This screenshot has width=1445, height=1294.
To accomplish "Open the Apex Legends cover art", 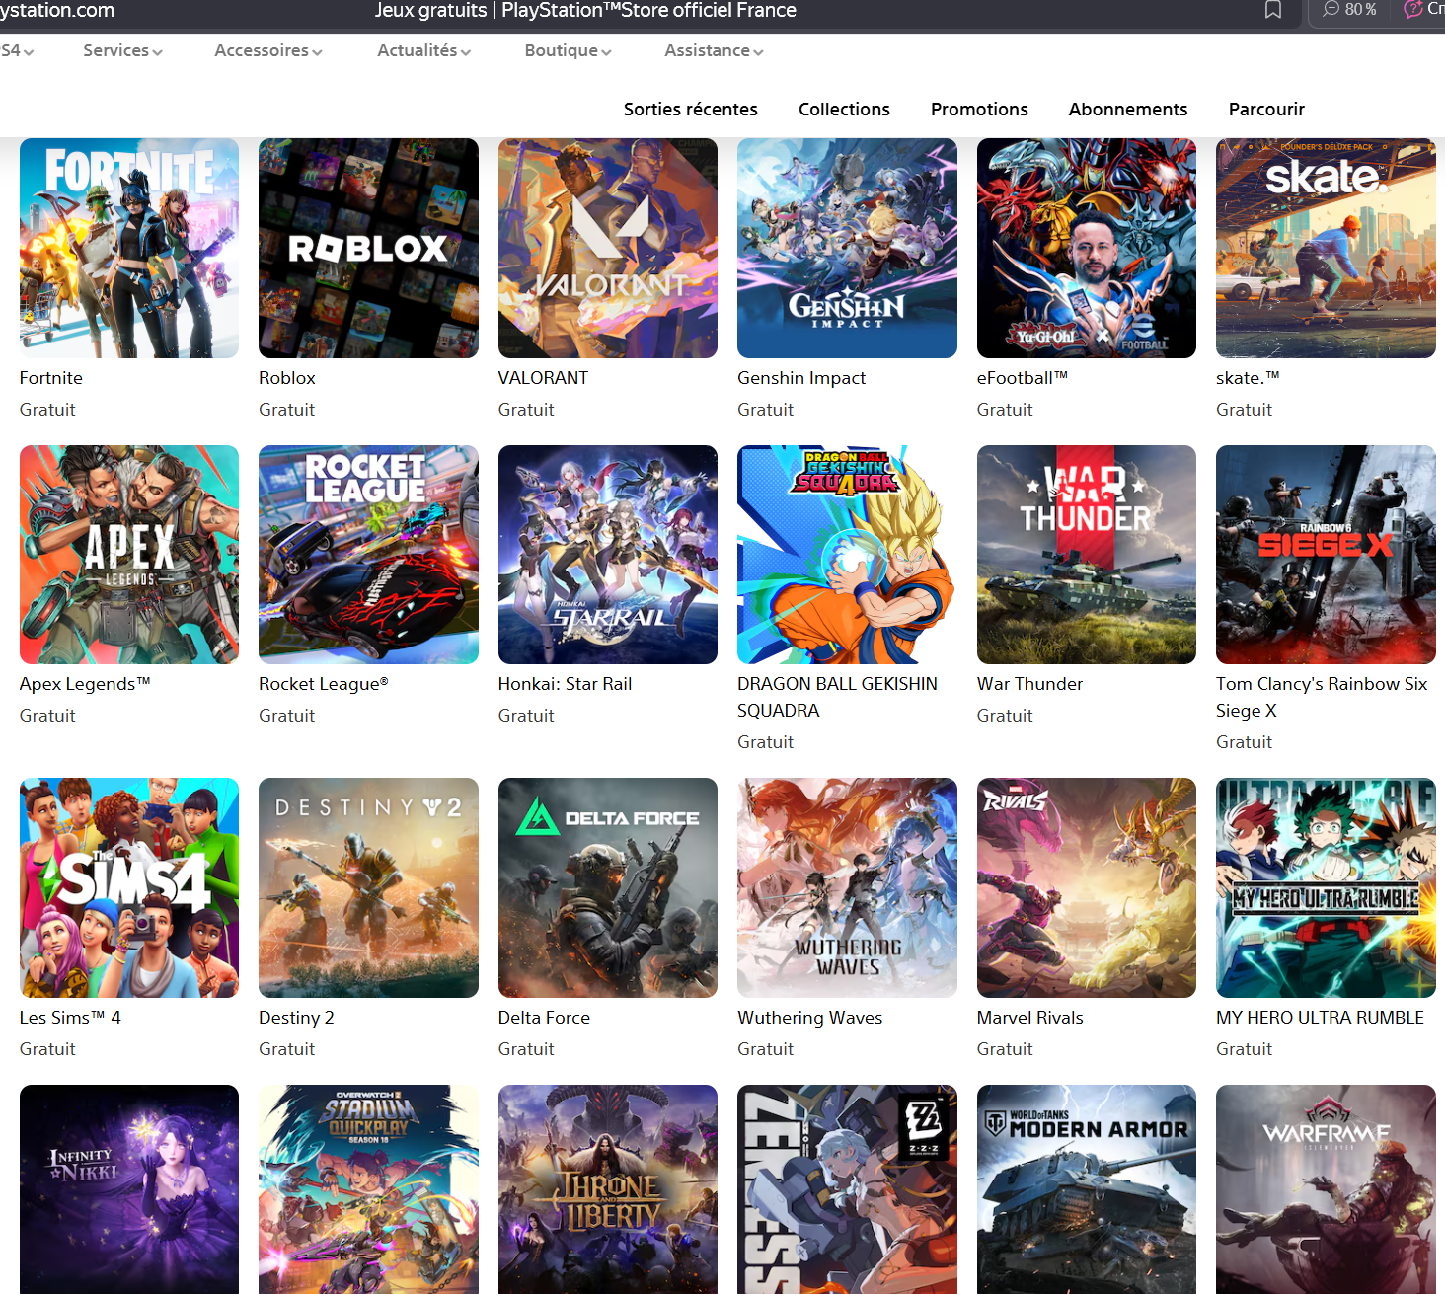I will (x=129, y=555).
